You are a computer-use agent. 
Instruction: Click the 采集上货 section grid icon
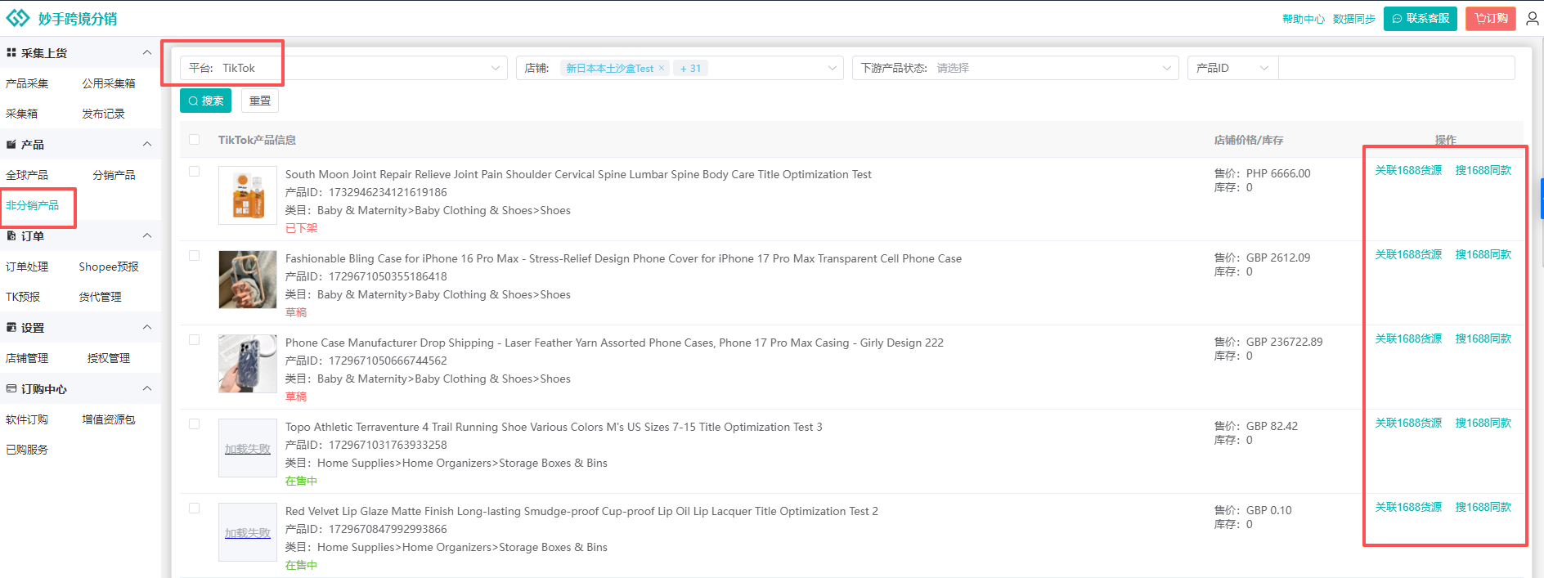11,52
